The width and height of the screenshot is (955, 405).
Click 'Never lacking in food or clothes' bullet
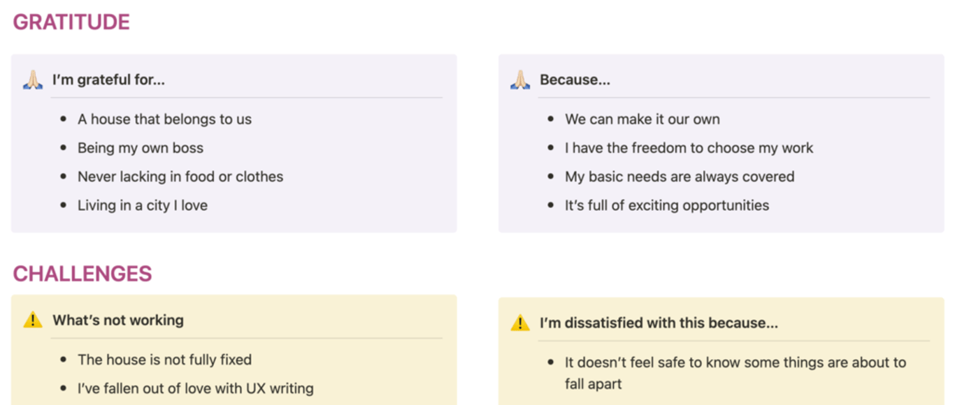pyautogui.click(x=180, y=177)
